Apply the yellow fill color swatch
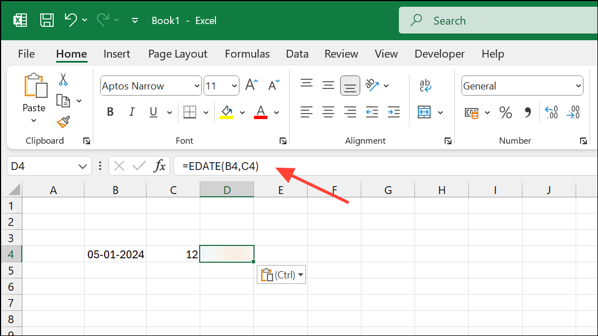This screenshot has width=598, height=336. click(227, 112)
